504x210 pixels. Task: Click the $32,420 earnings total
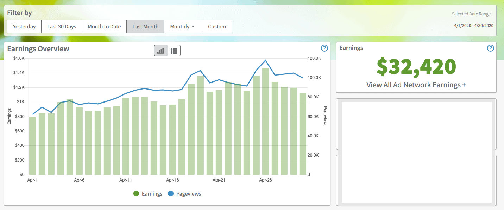416,67
